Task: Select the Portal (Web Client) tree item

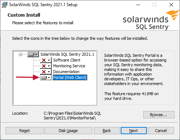Action: [70, 77]
